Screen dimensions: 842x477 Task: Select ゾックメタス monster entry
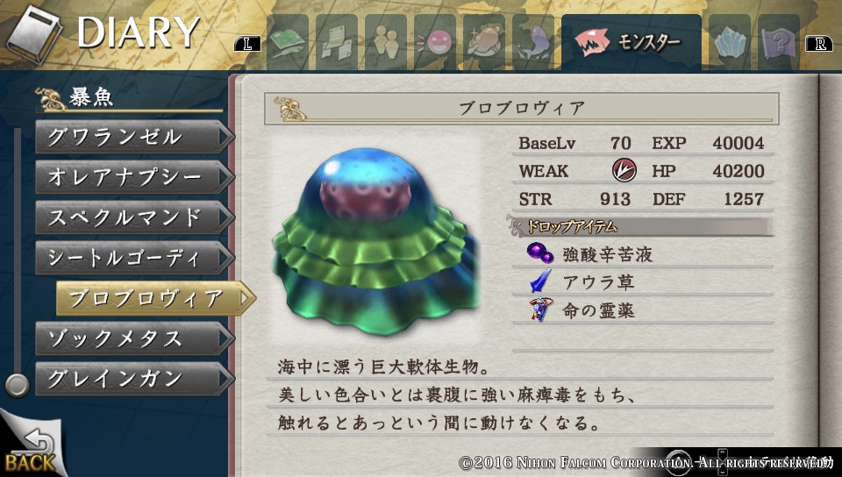click(x=135, y=338)
